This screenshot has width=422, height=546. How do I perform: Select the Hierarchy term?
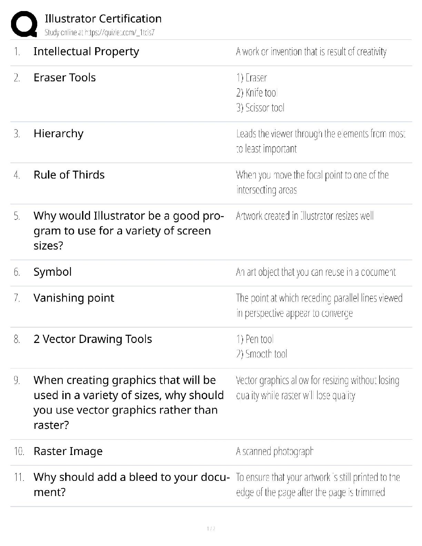coord(58,134)
